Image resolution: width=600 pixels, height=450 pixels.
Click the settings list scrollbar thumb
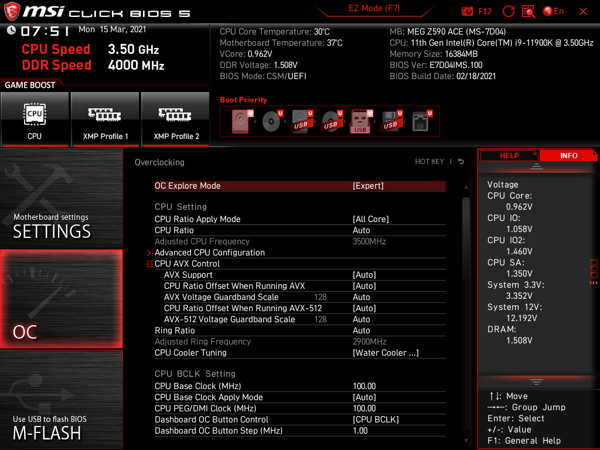(466, 239)
